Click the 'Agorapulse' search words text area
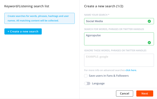The width and height of the screenshot is (157, 99). [x=119, y=39]
